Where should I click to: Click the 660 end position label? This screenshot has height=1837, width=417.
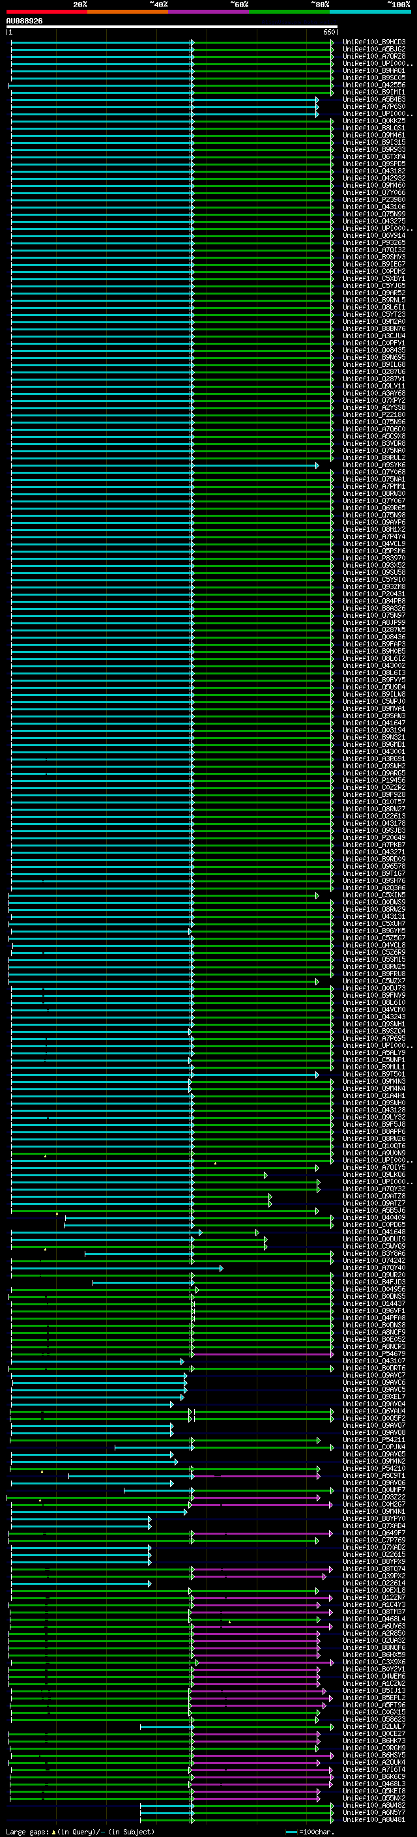pos(328,32)
